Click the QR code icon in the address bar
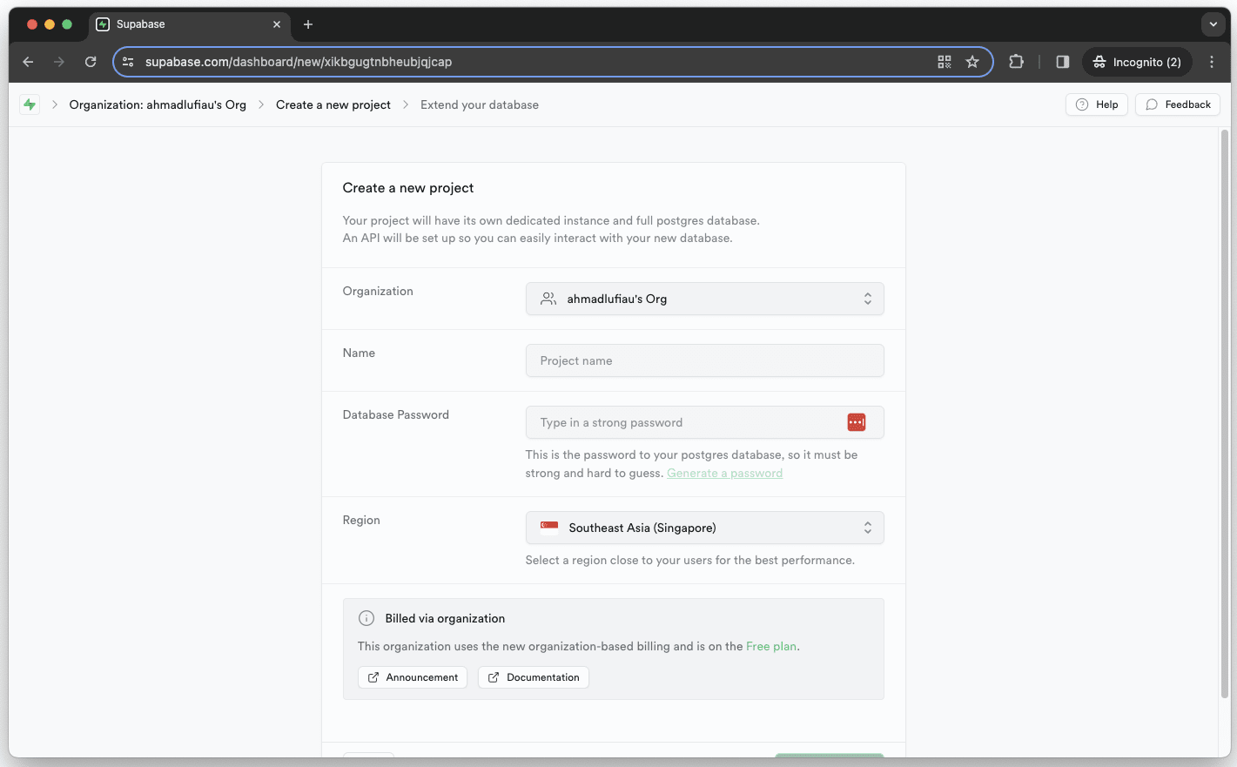 (945, 62)
